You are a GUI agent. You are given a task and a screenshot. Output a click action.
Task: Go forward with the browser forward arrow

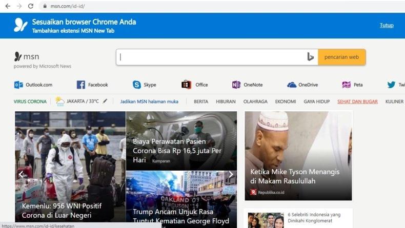point(19,6)
